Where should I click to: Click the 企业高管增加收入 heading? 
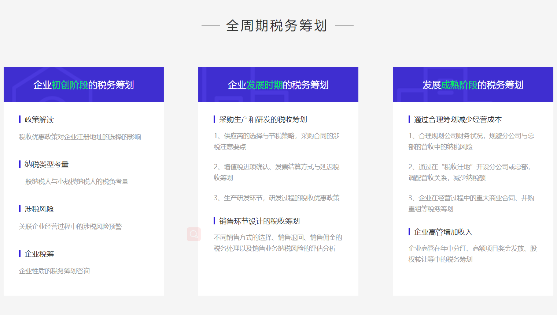tap(443, 232)
